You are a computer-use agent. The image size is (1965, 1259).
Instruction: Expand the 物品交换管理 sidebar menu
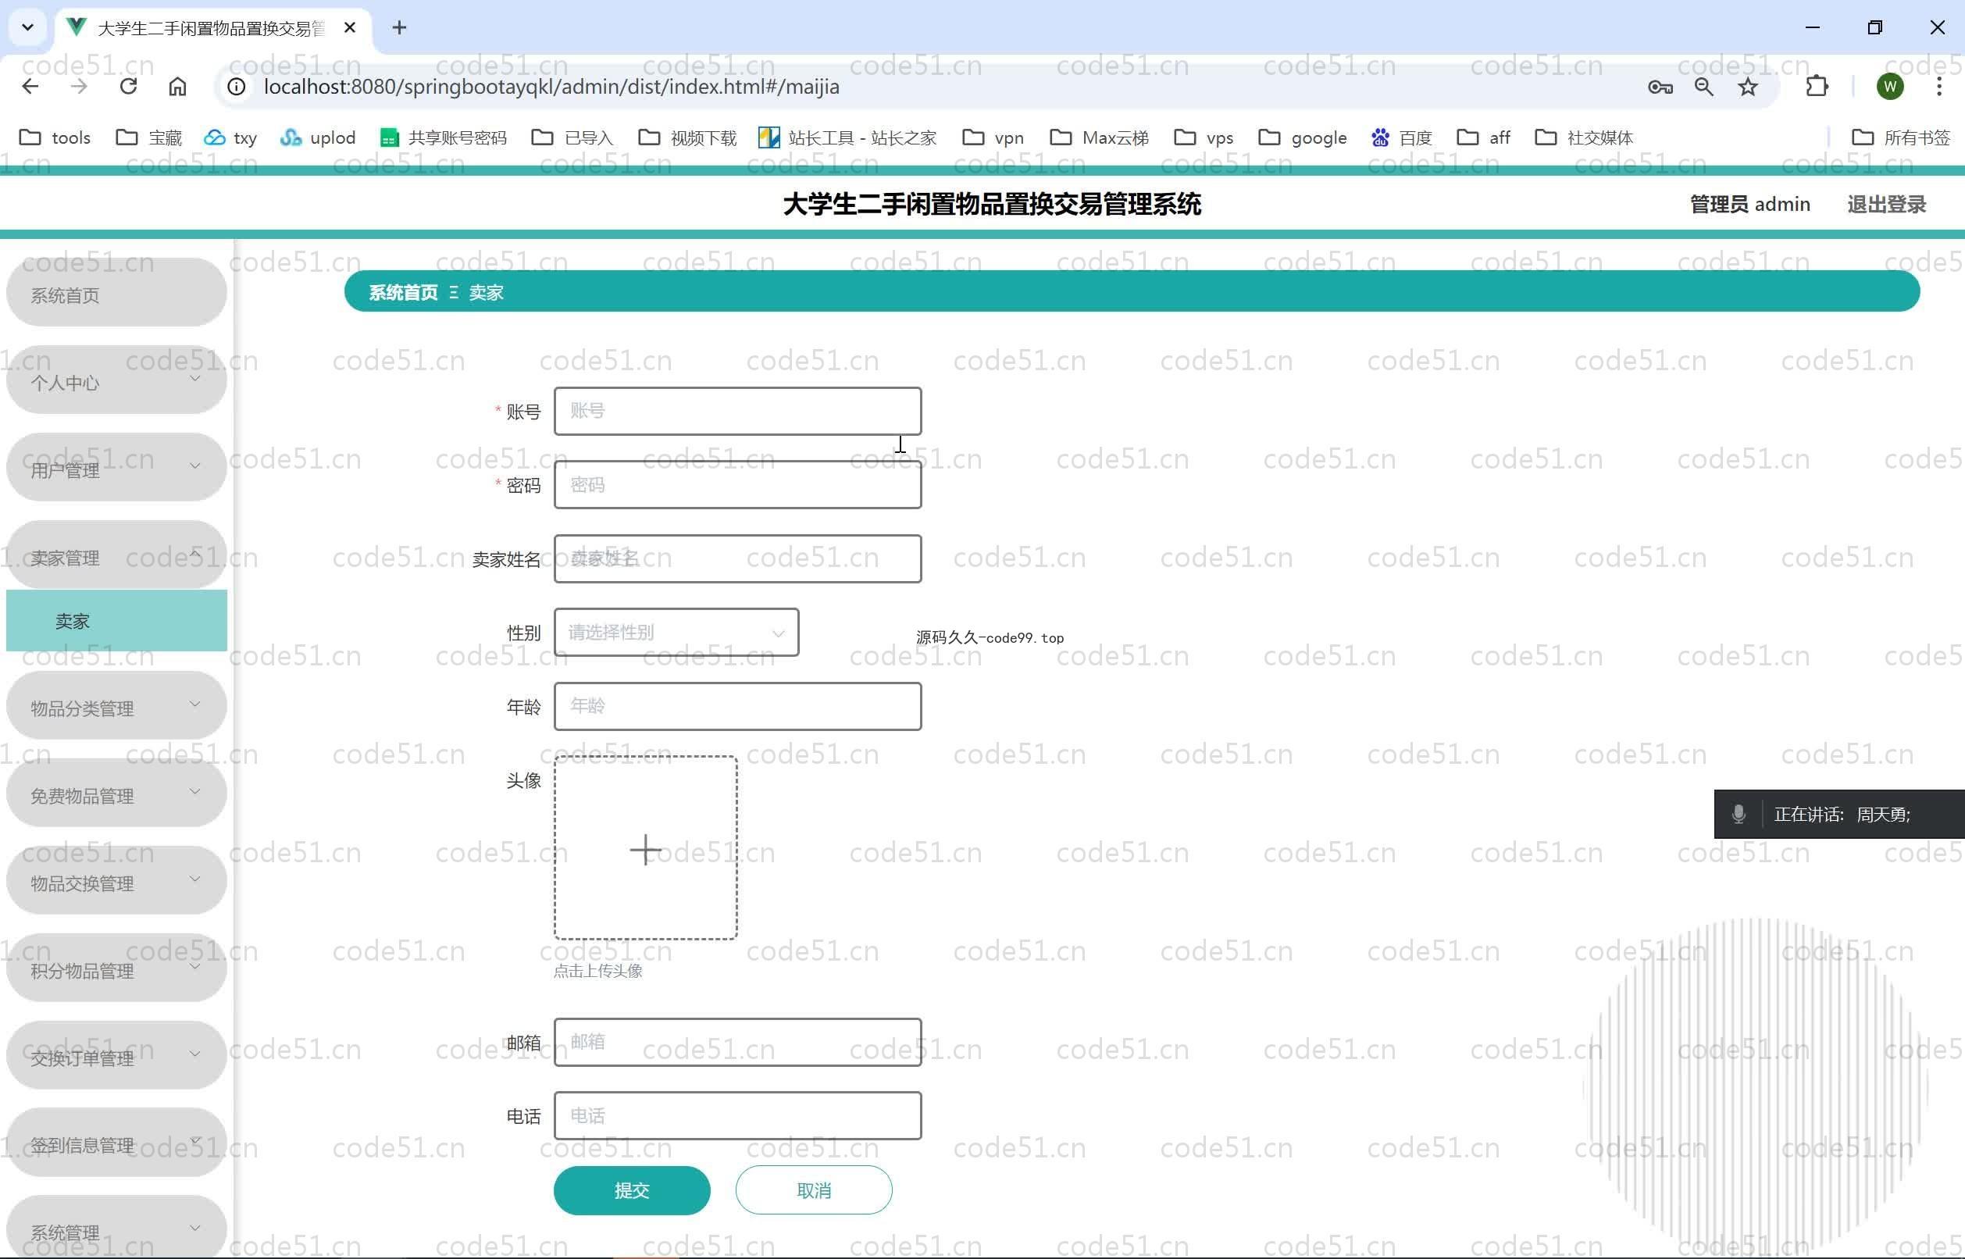[x=116, y=880]
